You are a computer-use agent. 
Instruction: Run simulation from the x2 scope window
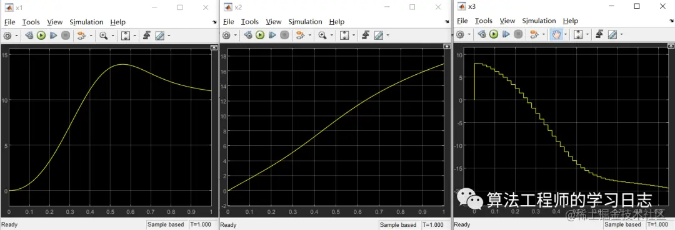pyautogui.click(x=259, y=36)
